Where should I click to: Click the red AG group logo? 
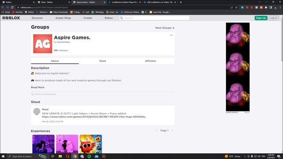[x=42, y=44]
